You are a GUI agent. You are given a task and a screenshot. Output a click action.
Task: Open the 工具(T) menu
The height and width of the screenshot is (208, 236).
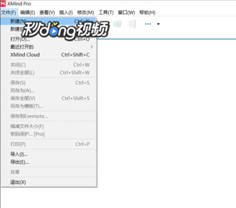pos(106,12)
